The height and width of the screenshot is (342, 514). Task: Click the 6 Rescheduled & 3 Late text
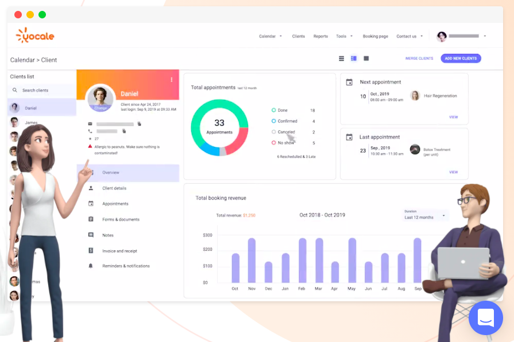[x=296, y=157]
